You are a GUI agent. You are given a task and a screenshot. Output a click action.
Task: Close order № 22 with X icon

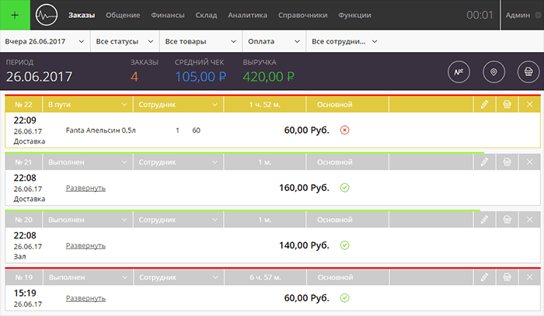pyautogui.click(x=530, y=104)
